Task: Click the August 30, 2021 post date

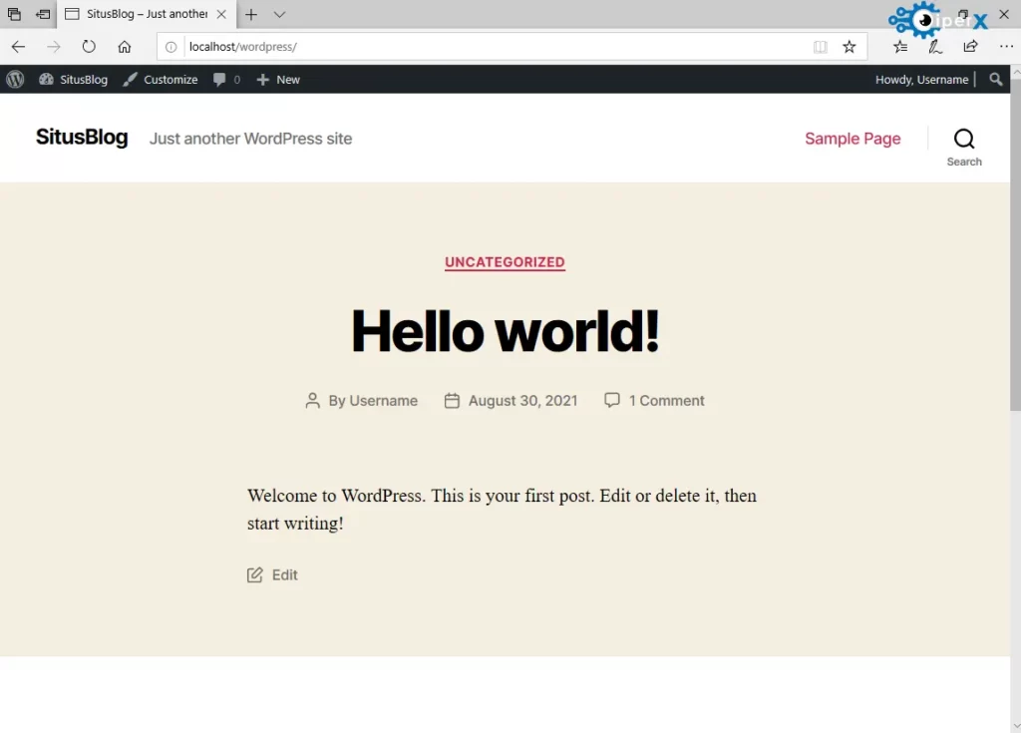Action: 522,401
